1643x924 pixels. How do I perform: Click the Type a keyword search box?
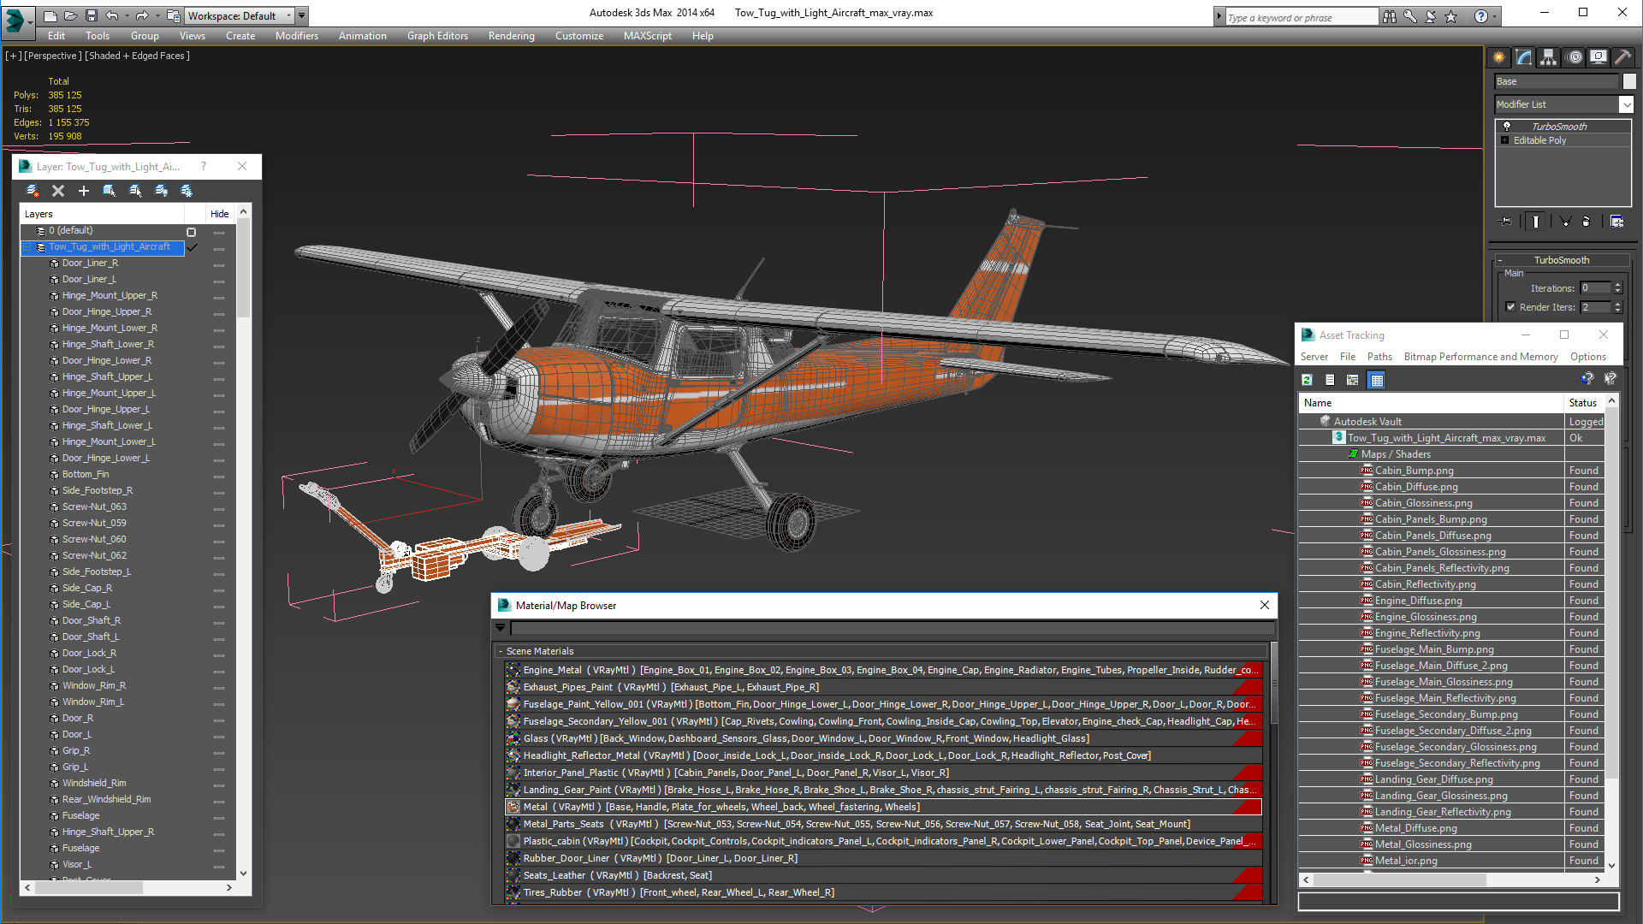point(1301,17)
